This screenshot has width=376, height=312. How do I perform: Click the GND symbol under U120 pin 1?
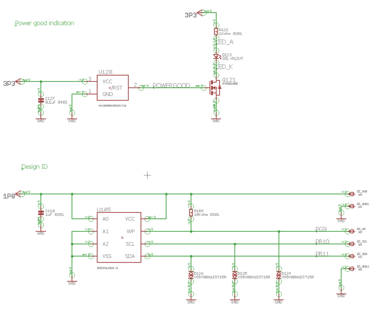pos(72,120)
